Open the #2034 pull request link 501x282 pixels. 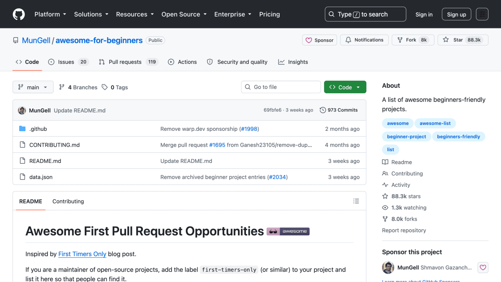coord(277,177)
